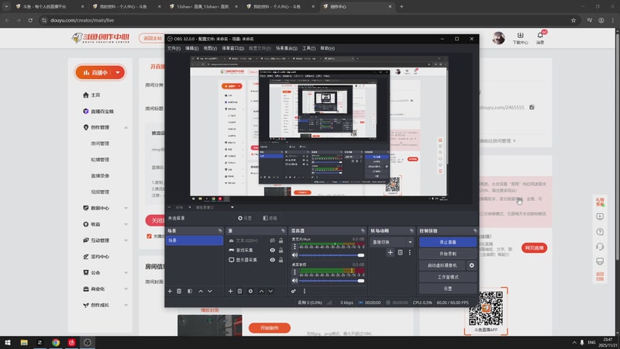Toggle the red checkbox below 关闭 button

click(149, 237)
